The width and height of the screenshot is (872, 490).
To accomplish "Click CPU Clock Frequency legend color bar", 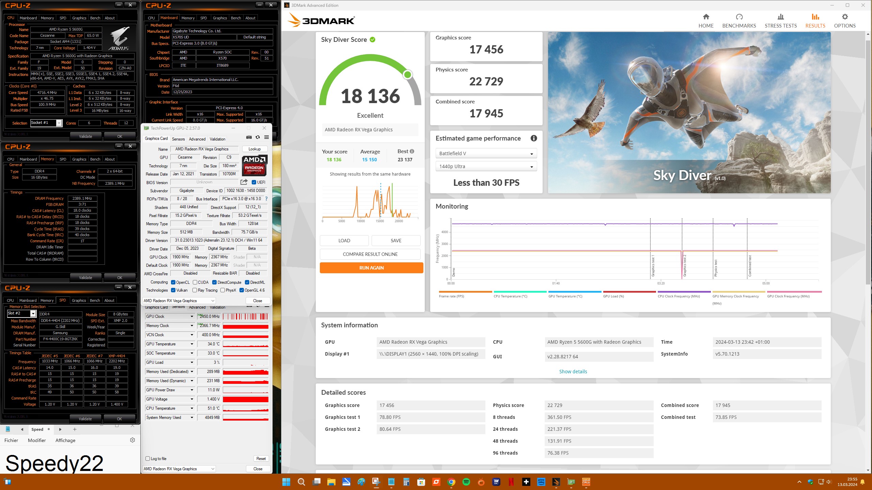I will pos(684,292).
